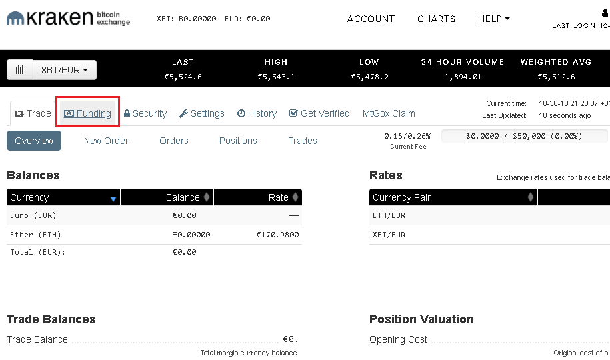Open the Positions sub-tab
The width and height of the screenshot is (610, 360).
(238, 141)
